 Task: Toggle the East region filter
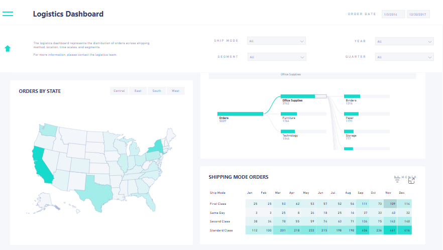point(138,91)
